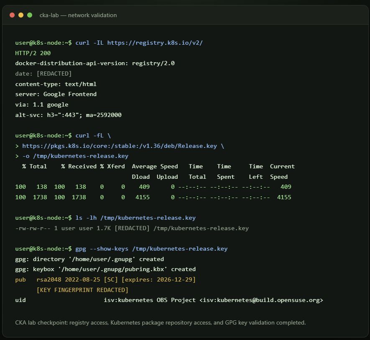Image resolution: width=370 pixels, height=340 pixels.
Task: Click the 'Average Speed' column header
Action: pos(155,167)
